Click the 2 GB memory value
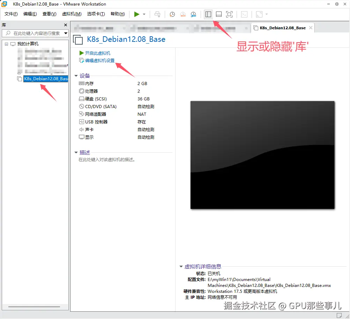The image size is (350, 319). [142, 83]
